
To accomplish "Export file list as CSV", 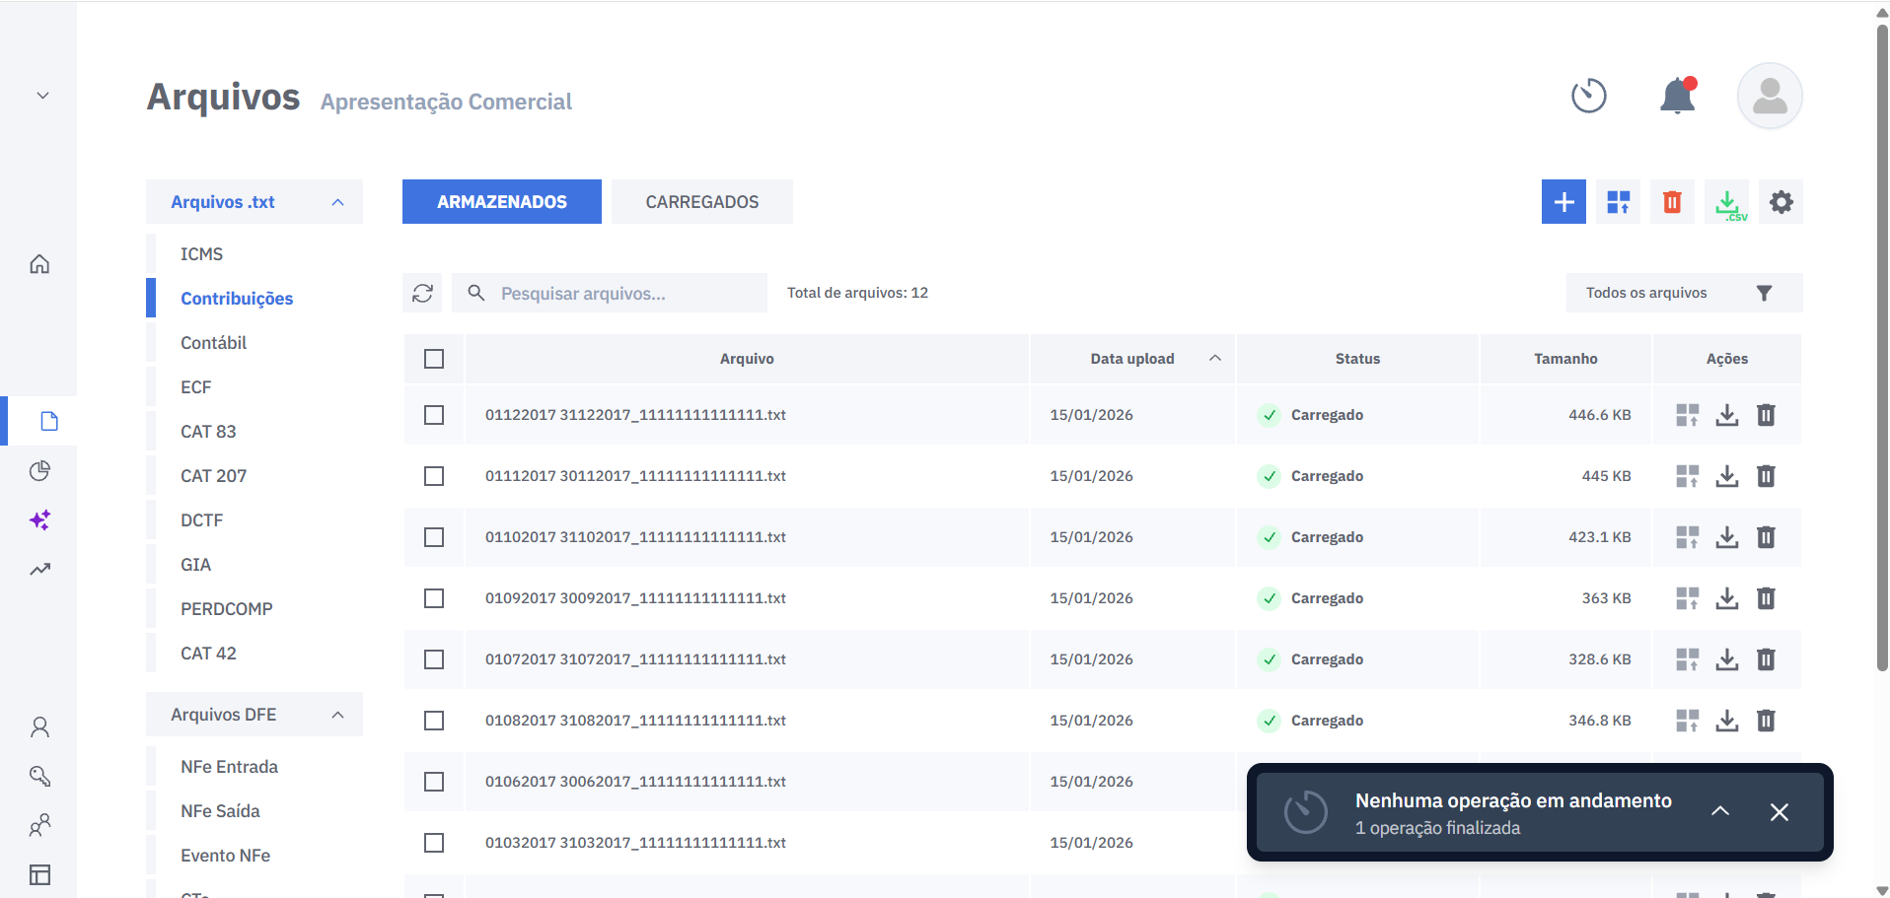I will tap(1727, 202).
